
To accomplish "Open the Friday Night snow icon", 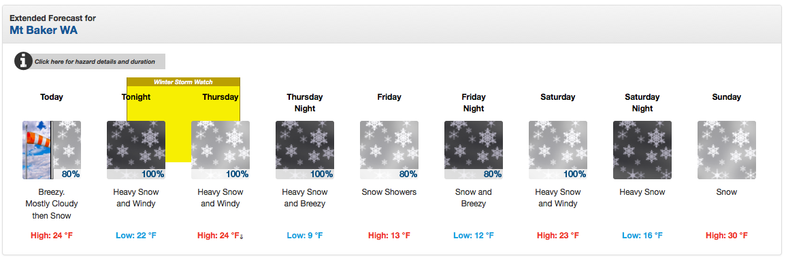I will [x=473, y=150].
